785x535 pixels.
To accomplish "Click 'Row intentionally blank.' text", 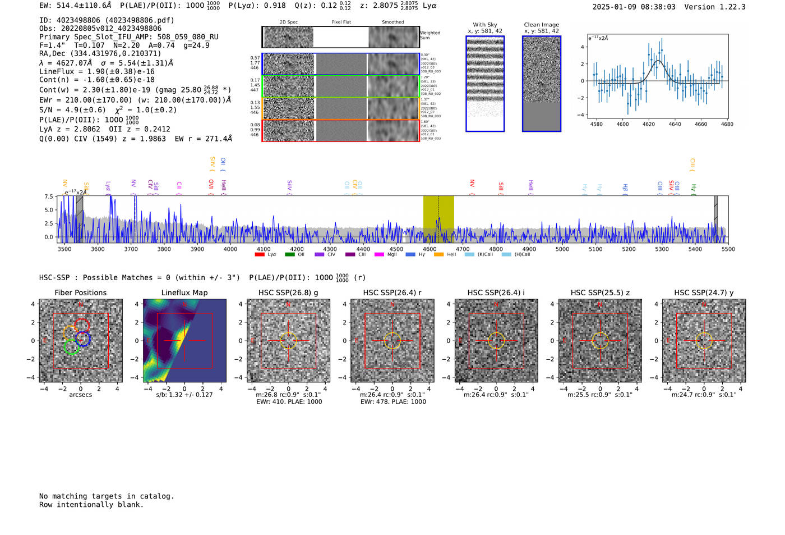I will (x=91, y=505).
